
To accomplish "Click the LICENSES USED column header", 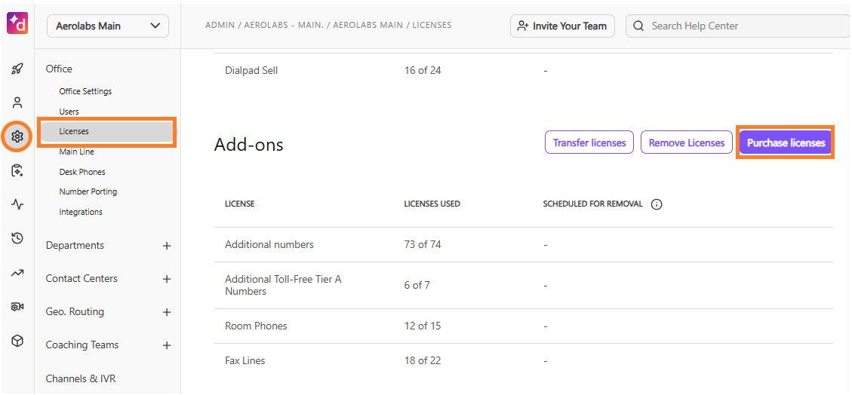I will 432,204.
